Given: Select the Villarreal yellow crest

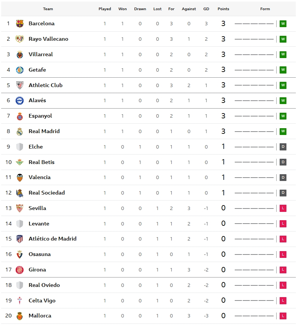Looking at the screenshot, I should coord(20,55).
